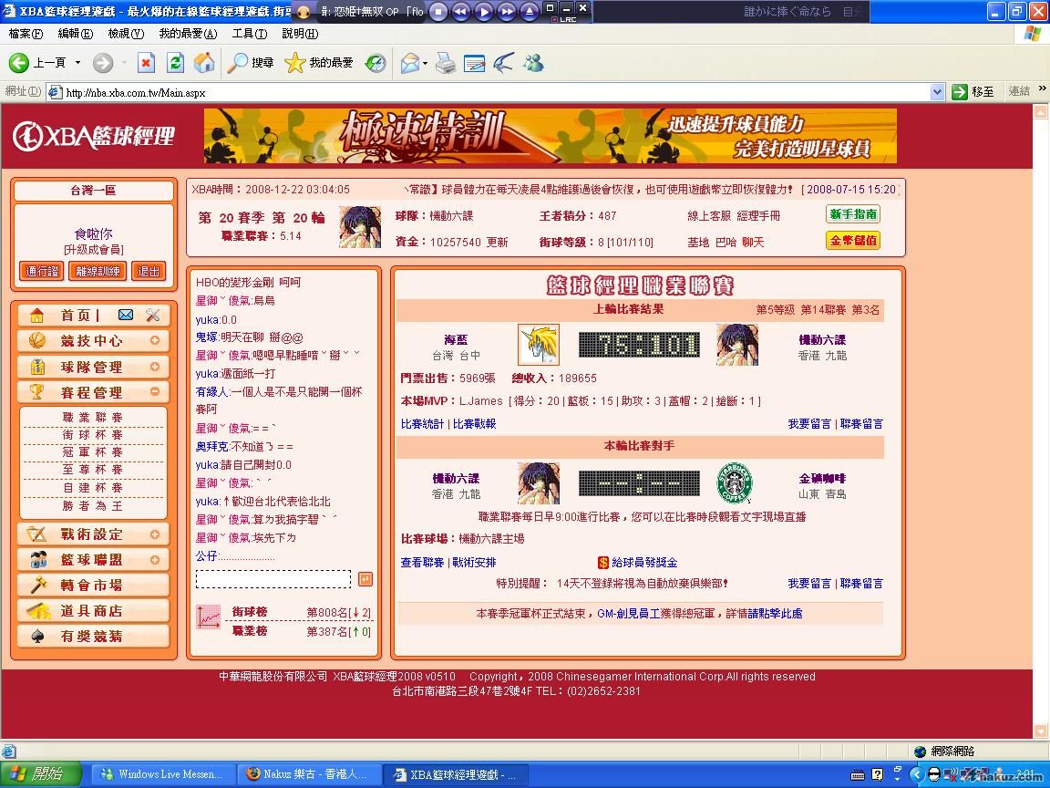Image resolution: width=1050 pixels, height=788 pixels.
Task: Expand the 競技中心 sidebar menu
Action: coord(155,340)
